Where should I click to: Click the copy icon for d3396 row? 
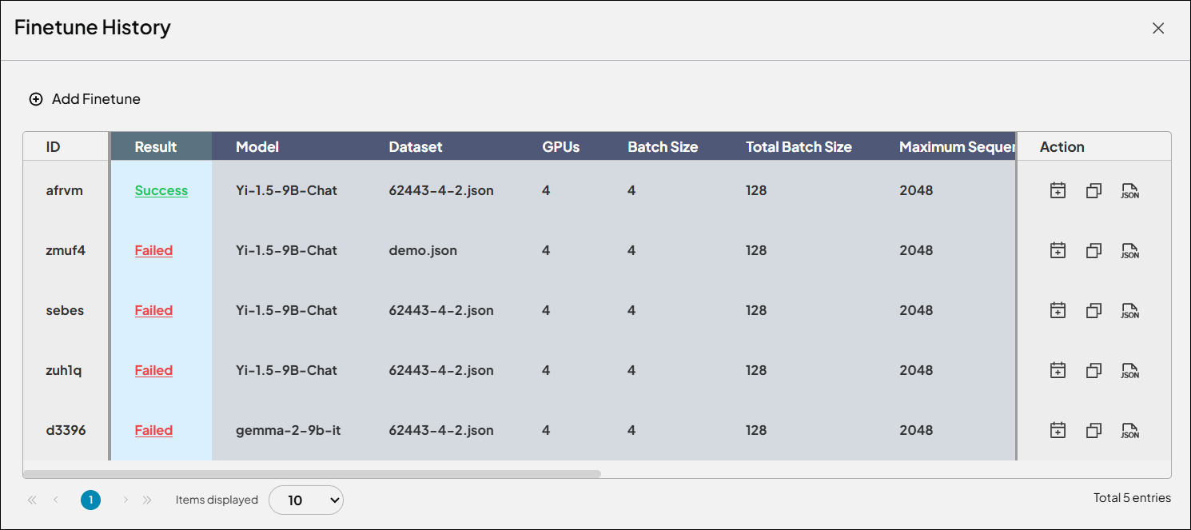click(x=1093, y=430)
